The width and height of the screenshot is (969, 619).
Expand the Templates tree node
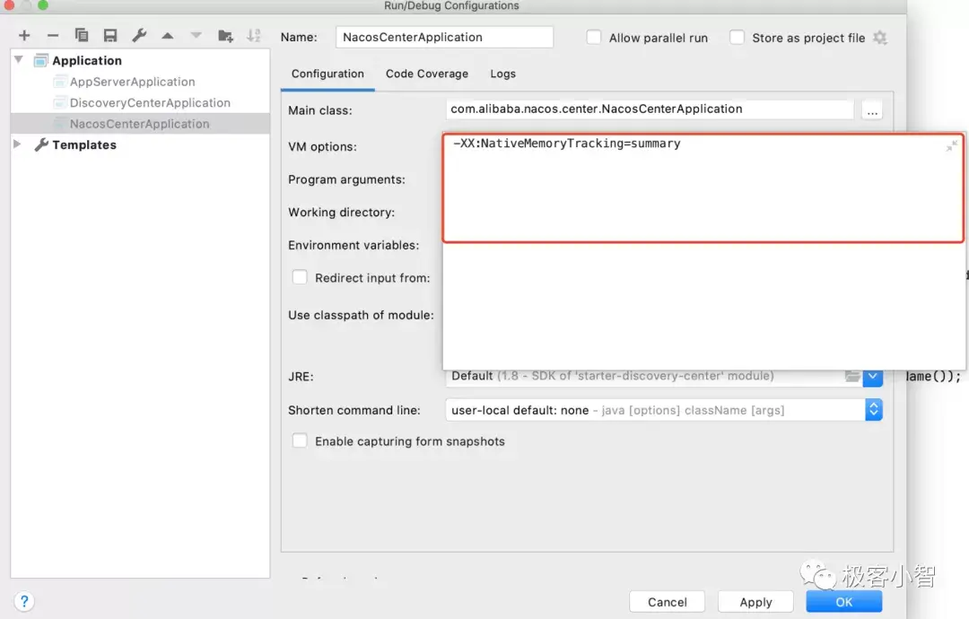(x=17, y=144)
